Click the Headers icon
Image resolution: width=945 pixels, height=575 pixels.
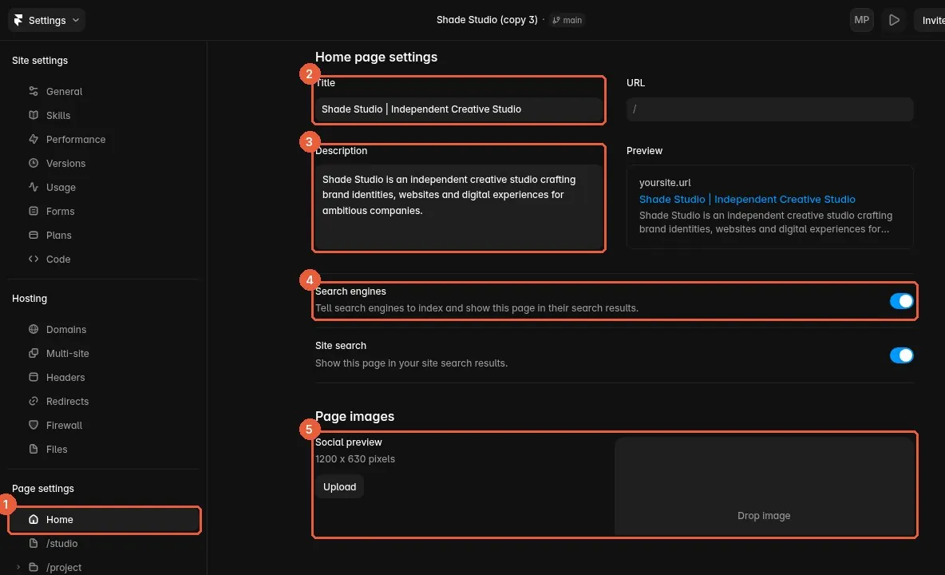[x=34, y=377]
